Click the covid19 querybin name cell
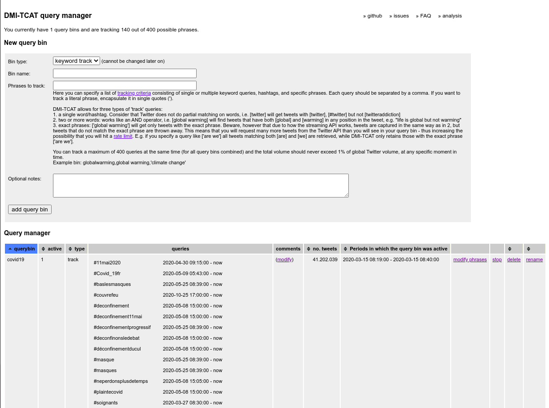Screen dimensions: 549x408 pyautogui.click(x=16, y=259)
